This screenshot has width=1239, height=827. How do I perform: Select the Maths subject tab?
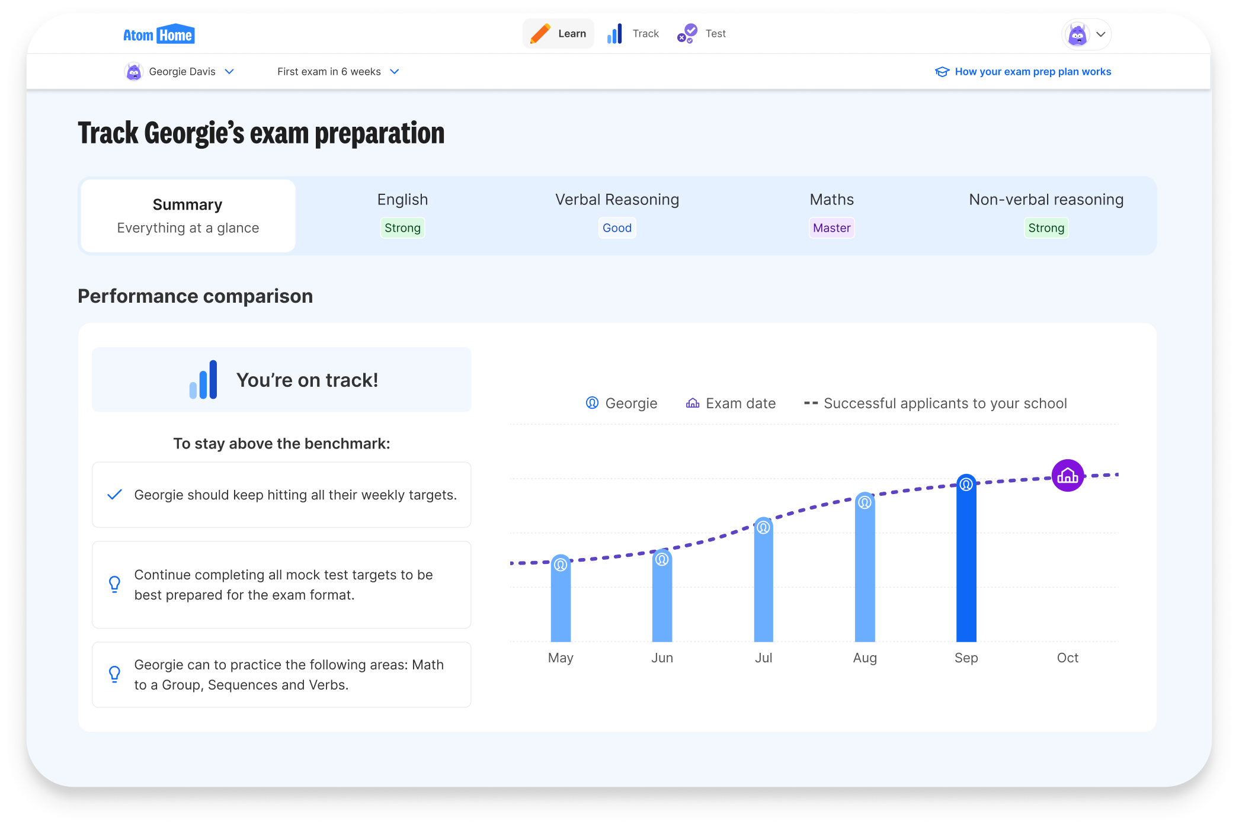831,214
